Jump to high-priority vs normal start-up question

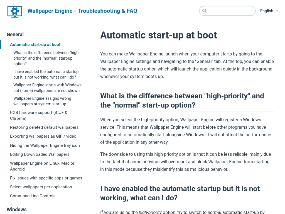(46, 58)
